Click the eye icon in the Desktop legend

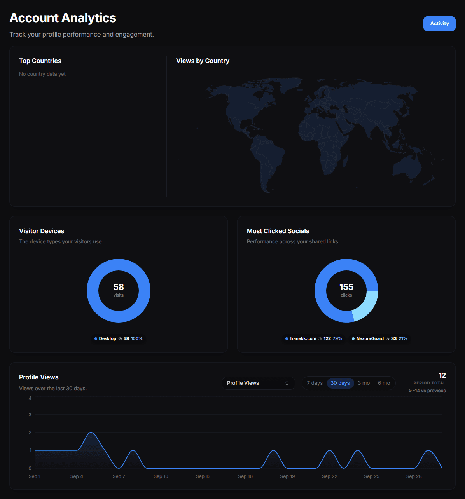120,339
